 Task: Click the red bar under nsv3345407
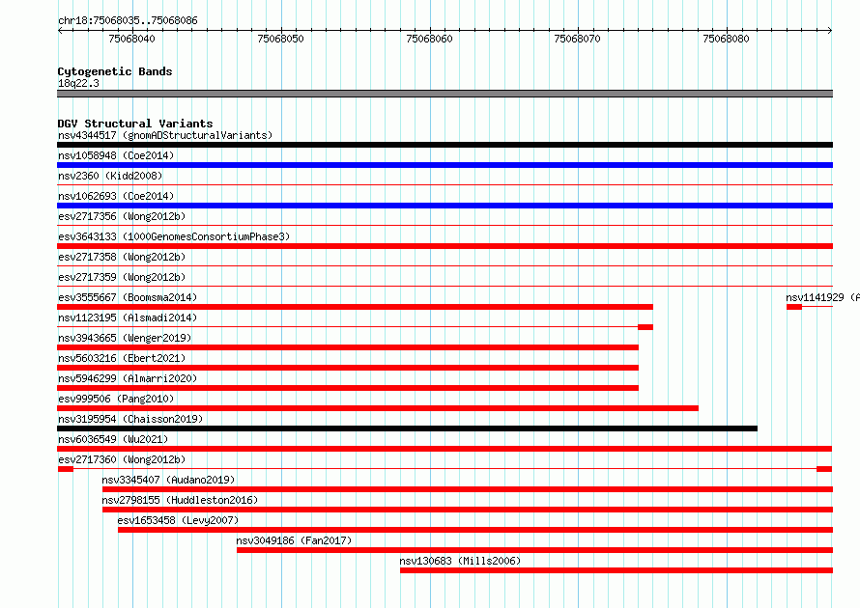[x=468, y=489]
